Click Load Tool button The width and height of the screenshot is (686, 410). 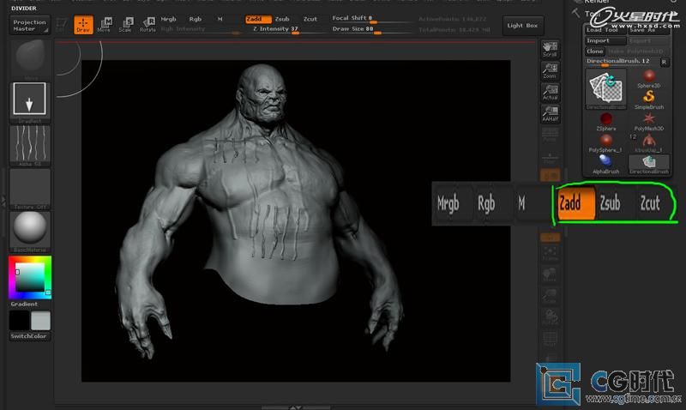(605, 30)
